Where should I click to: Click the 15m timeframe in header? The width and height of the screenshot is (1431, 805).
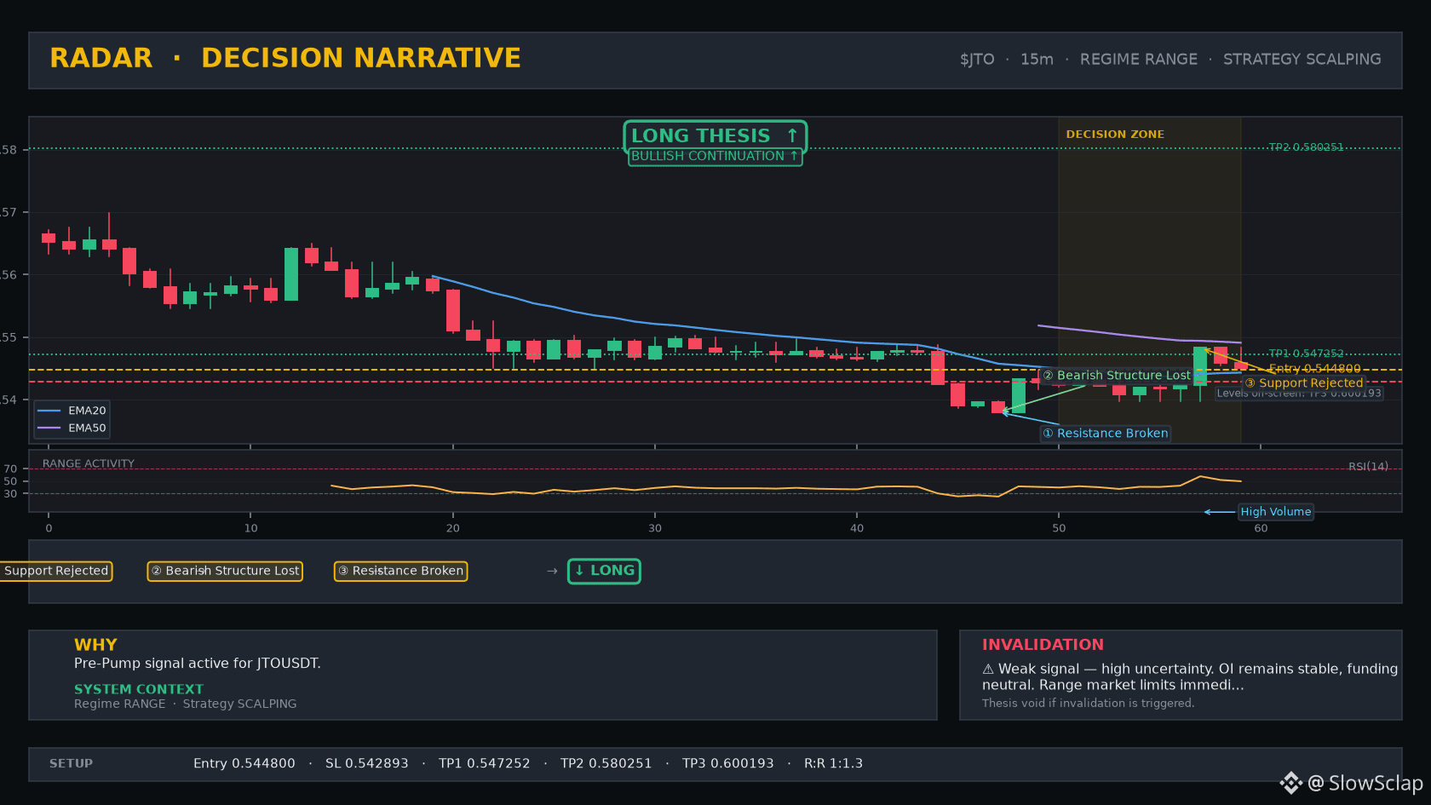[1037, 60]
